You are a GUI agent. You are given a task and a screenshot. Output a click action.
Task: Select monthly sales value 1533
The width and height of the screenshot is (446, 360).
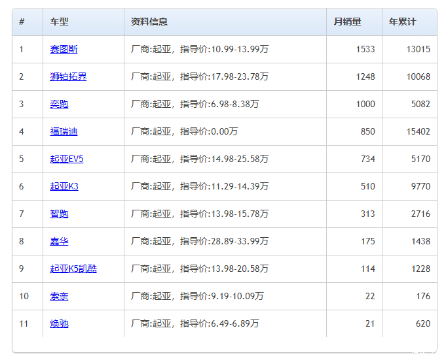coord(365,50)
